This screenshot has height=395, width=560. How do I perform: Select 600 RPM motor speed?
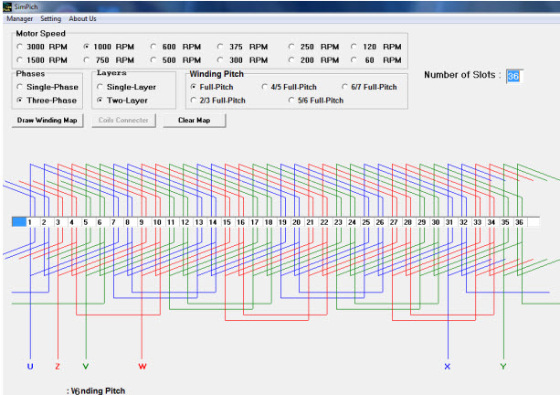tap(175, 47)
